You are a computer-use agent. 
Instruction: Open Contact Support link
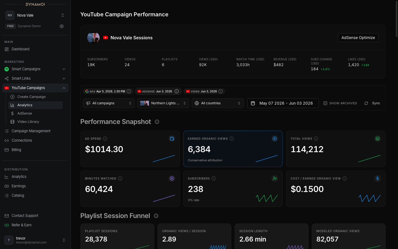click(x=35, y=216)
